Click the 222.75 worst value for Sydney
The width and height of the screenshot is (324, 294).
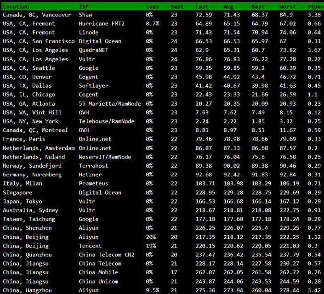coord(289,210)
